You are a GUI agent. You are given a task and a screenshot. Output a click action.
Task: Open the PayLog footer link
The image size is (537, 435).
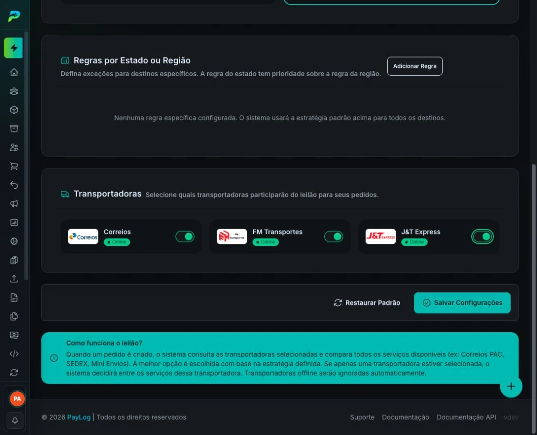pos(79,417)
